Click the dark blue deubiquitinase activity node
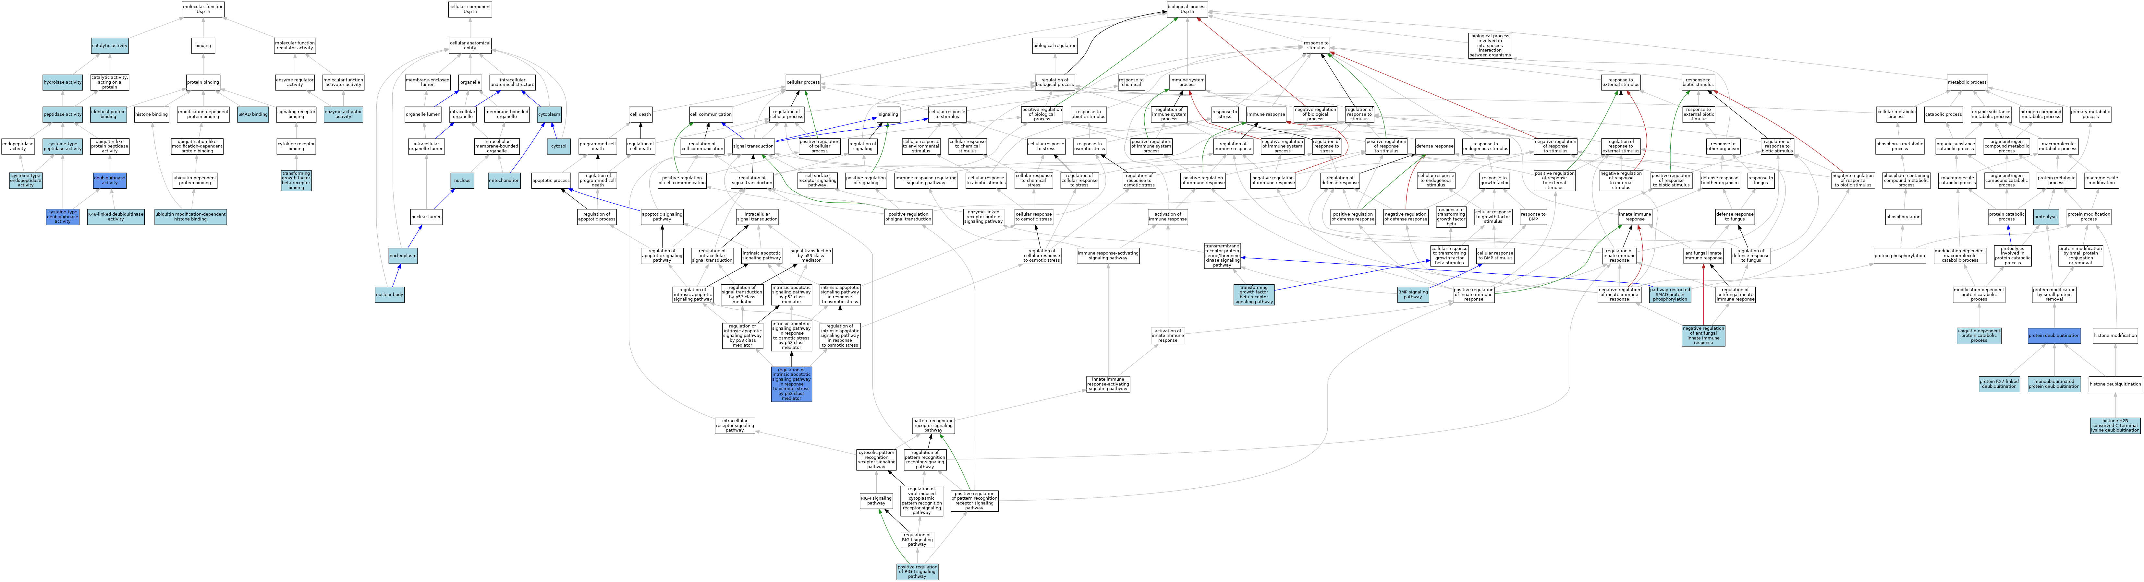 point(110,180)
